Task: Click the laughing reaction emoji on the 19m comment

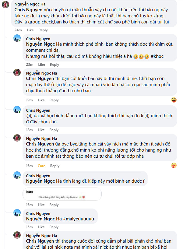Action: [x=174, y=100]
